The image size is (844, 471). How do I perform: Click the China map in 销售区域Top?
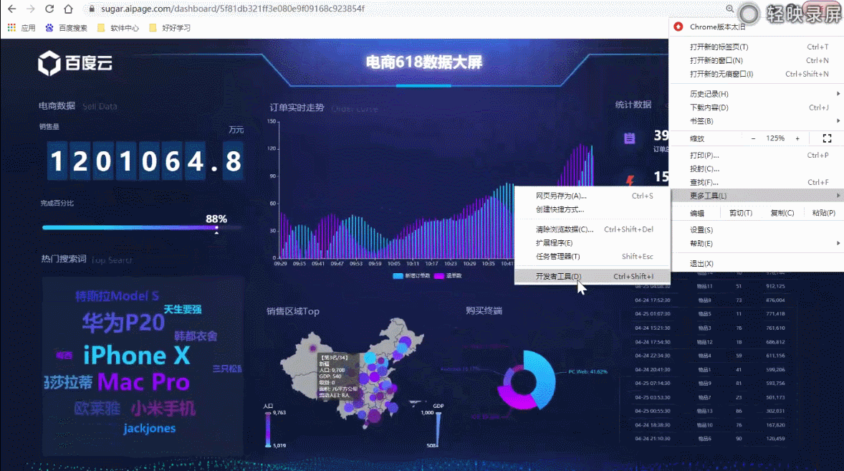click(x=353, y=373)
